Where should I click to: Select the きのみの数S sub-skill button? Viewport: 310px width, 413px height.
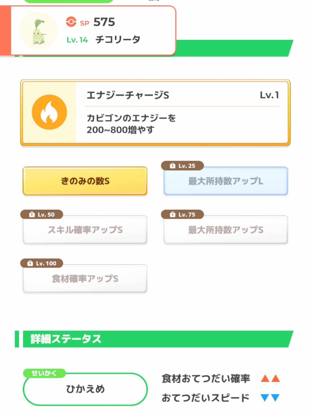coord(85,181)
